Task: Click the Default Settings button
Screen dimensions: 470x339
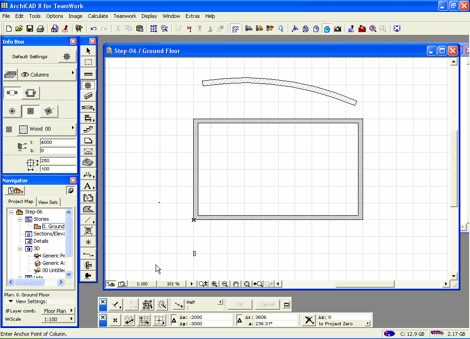Action: (x=30, y=57)
